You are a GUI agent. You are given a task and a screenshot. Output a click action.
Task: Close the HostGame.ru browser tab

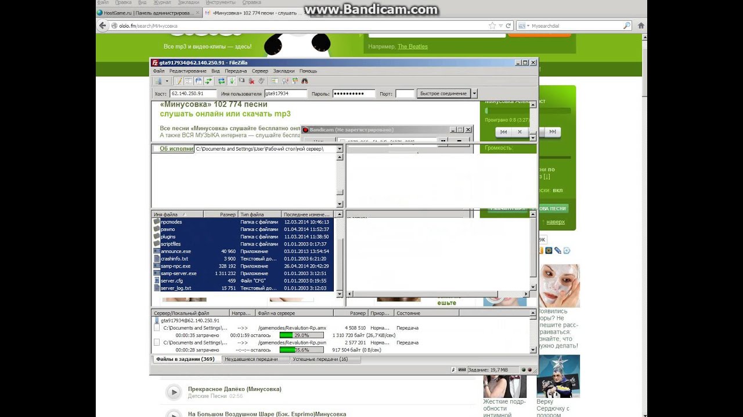(x=197, y=13)
